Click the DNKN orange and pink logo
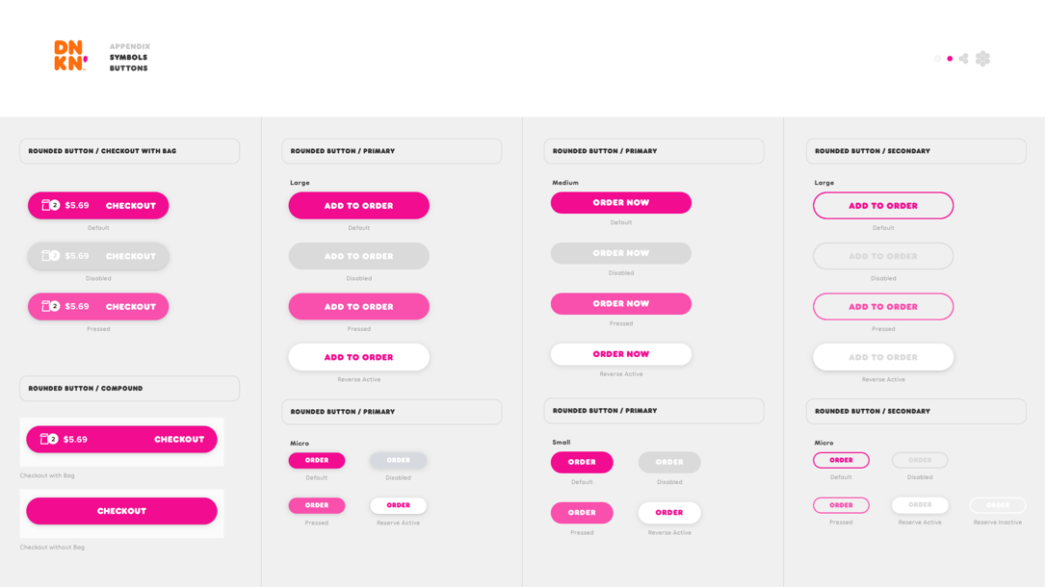The height and width of the screenshot is (587, 1046). pos(70,56)
